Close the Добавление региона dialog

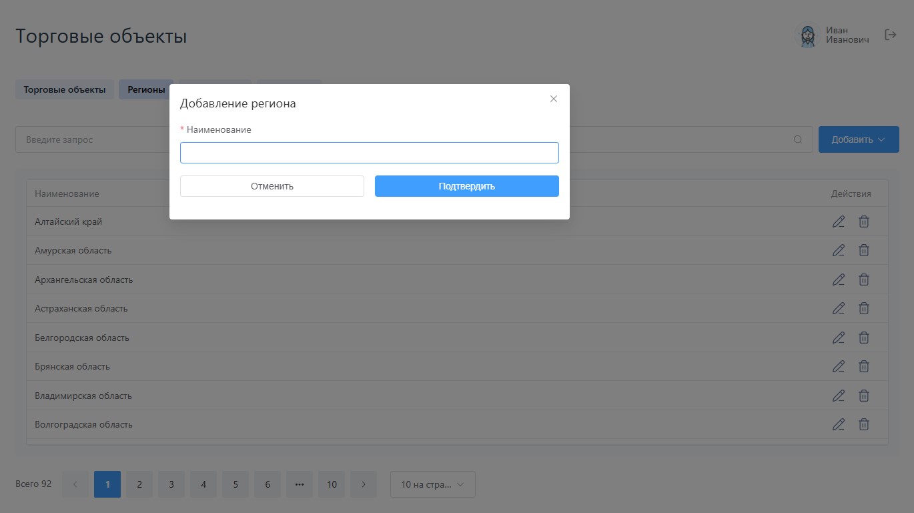(x=553, y=99)
